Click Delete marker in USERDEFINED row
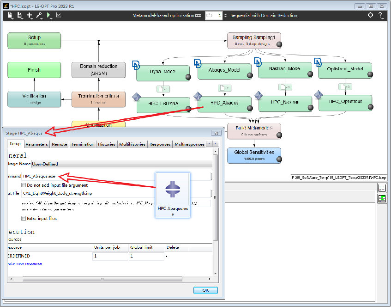The image size is (391, 307). point(167,256)
